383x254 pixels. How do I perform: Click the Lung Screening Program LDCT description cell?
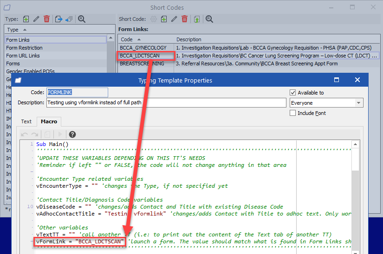pos(277,56)
